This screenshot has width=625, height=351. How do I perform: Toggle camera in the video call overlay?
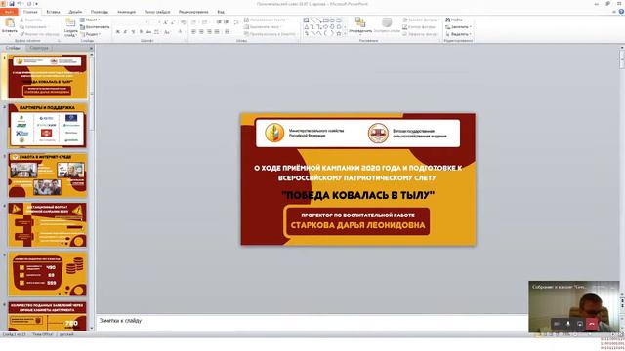(x=557, y=324)
